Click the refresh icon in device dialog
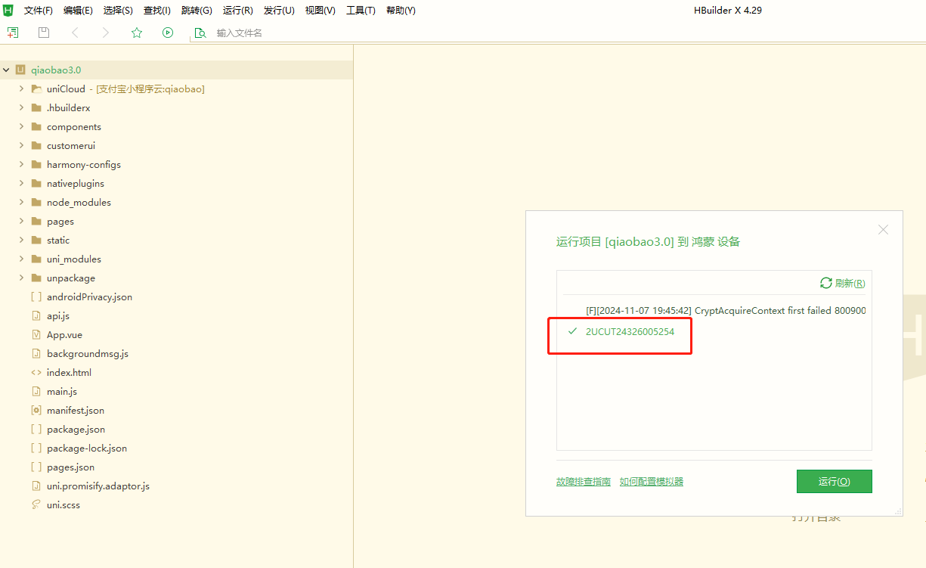Screen dimensions: 926x568 [826, 283]
